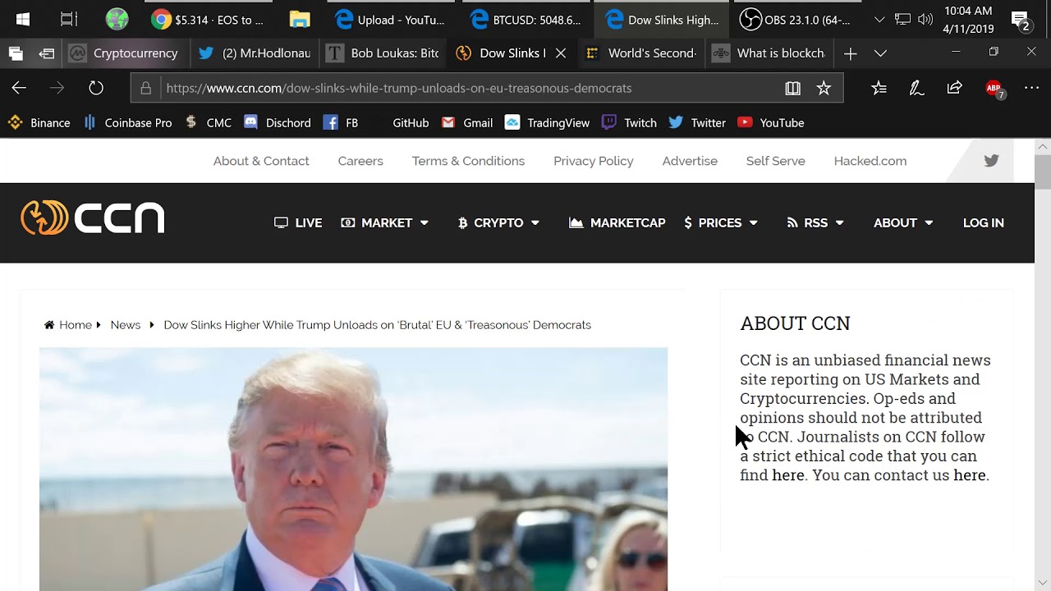
Task: Open the MARKETCAP menu item
Action: click(x=617, y=222)
